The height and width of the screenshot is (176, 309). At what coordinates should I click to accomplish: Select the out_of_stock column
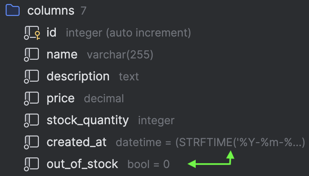point(82,164)
